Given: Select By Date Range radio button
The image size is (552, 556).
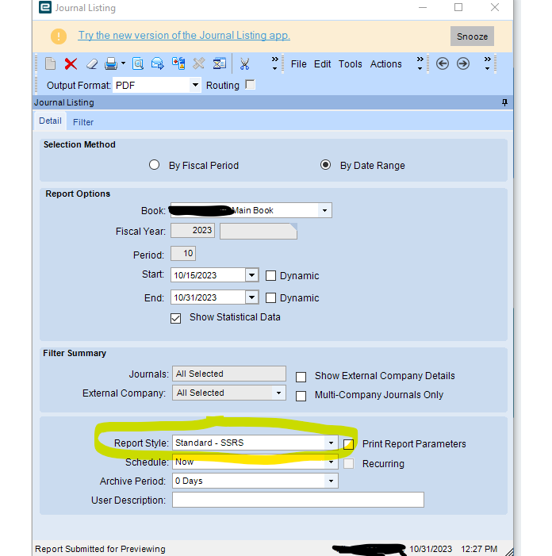Looking at the screenshot, I should click(325, 165).
